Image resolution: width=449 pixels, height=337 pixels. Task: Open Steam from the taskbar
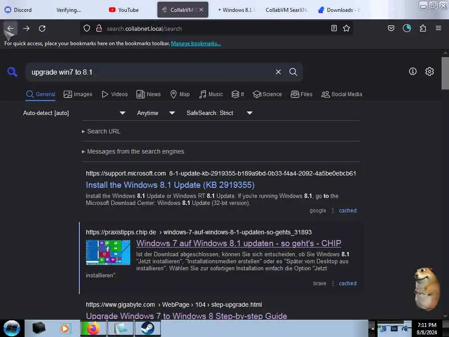[147, 328]
